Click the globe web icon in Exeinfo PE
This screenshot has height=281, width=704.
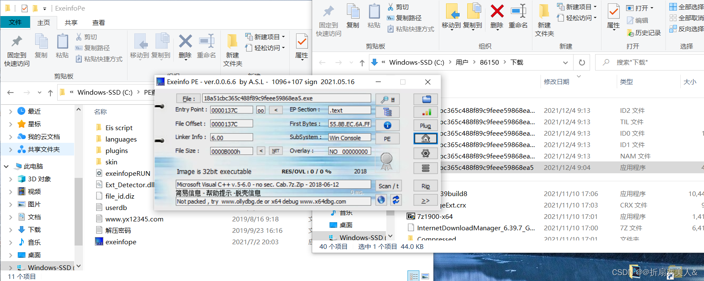point(381,200)
